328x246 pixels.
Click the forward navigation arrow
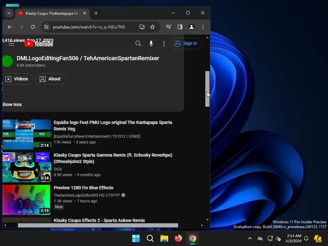[21, 27]
